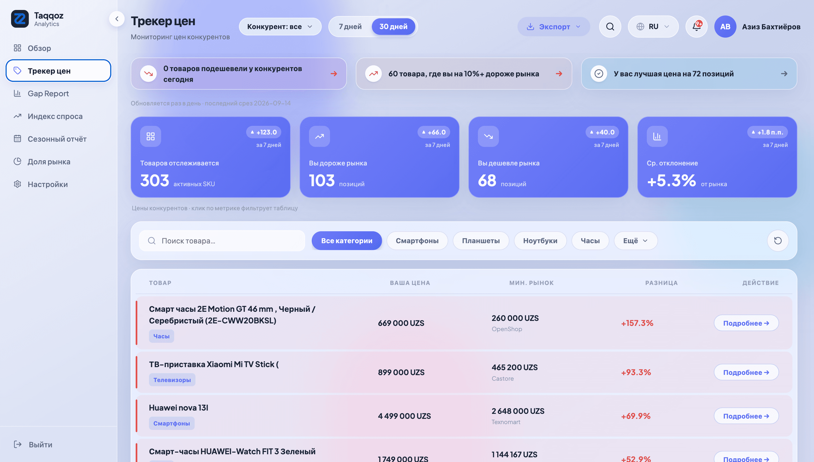Follow the red arrow on 60 товара banner
Image resolution: width=814 pixels, height=462 pixels.
click(559, 74)
